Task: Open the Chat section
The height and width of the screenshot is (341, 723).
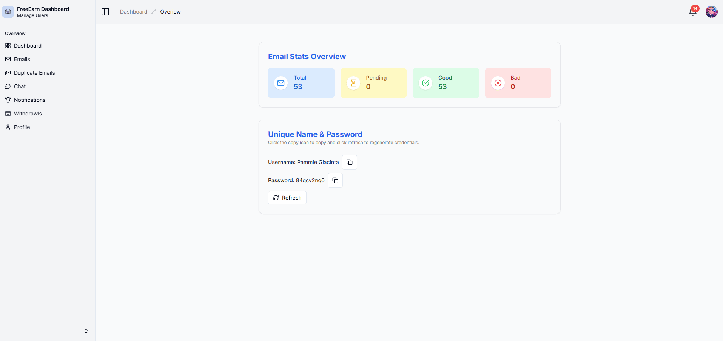Action: (20, 86)
